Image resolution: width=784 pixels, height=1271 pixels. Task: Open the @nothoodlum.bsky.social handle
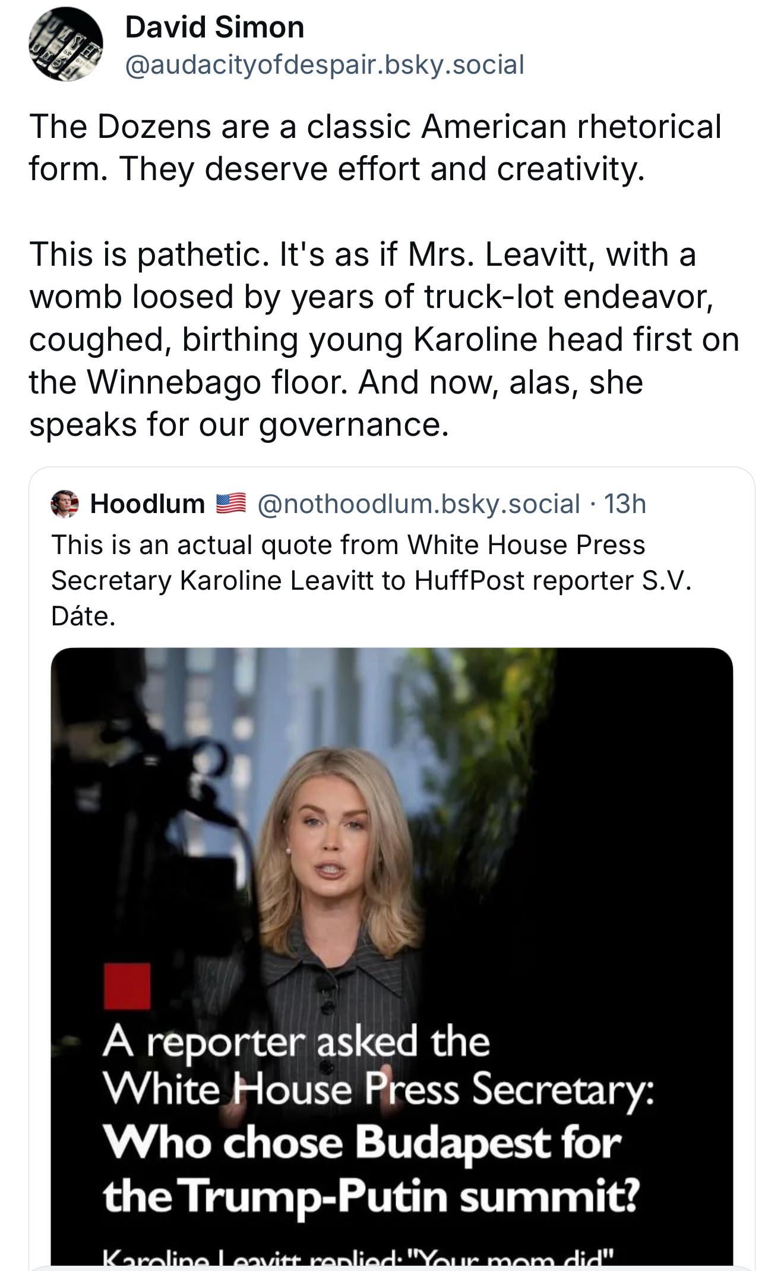tap(419, 504)
